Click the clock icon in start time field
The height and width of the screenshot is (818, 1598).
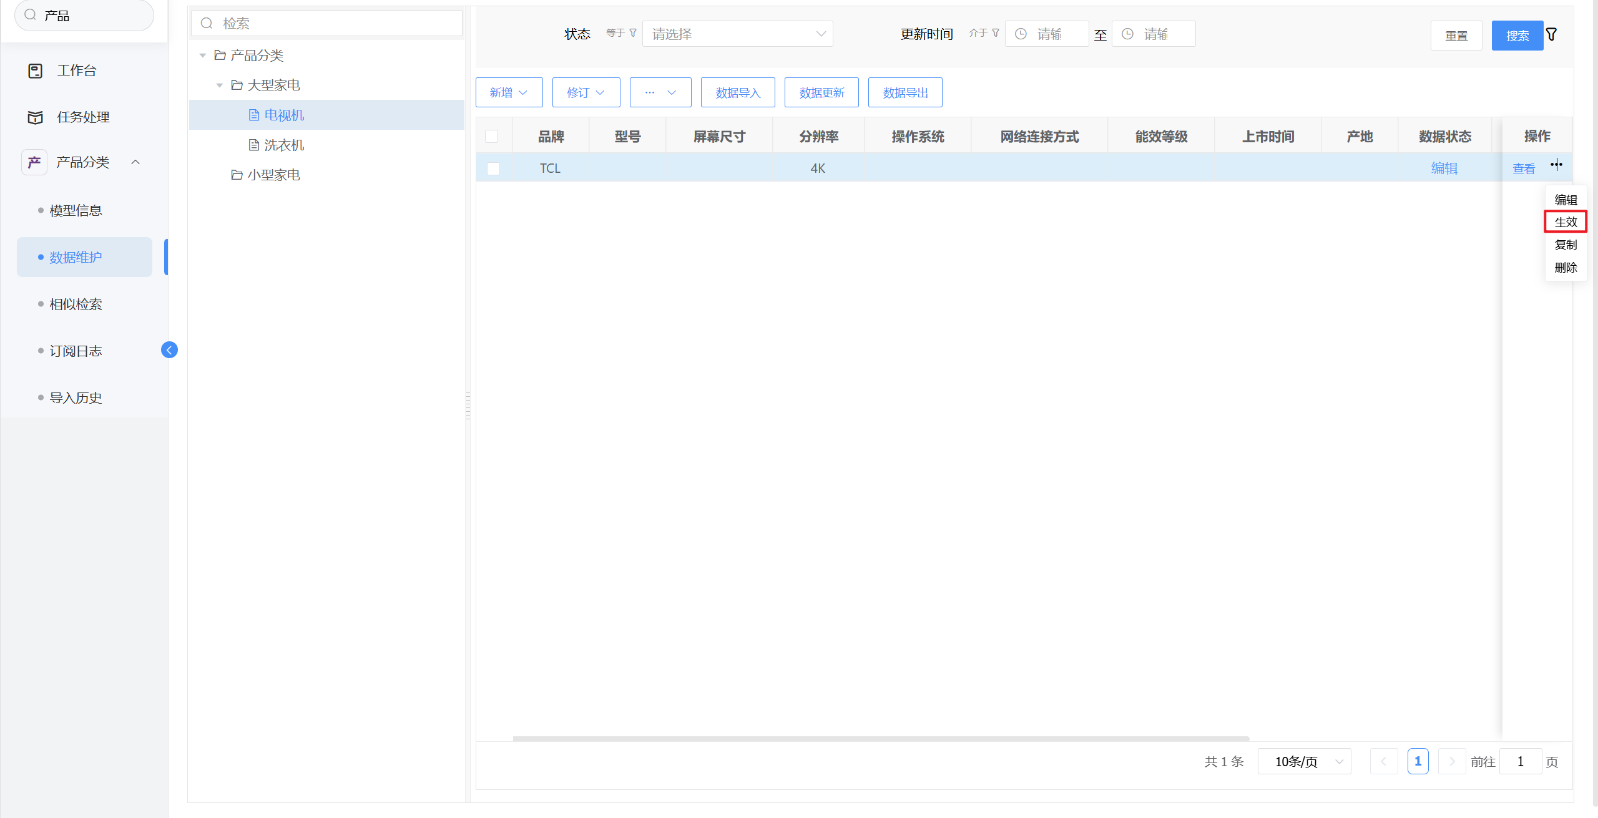click(x=1021, y=34)
